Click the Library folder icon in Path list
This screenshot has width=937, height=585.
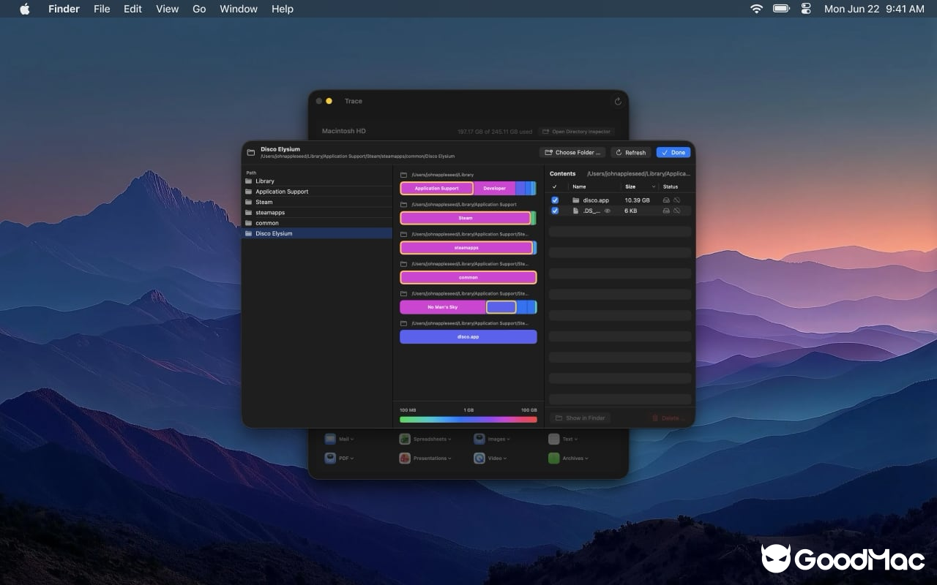(x=249, y=181)
